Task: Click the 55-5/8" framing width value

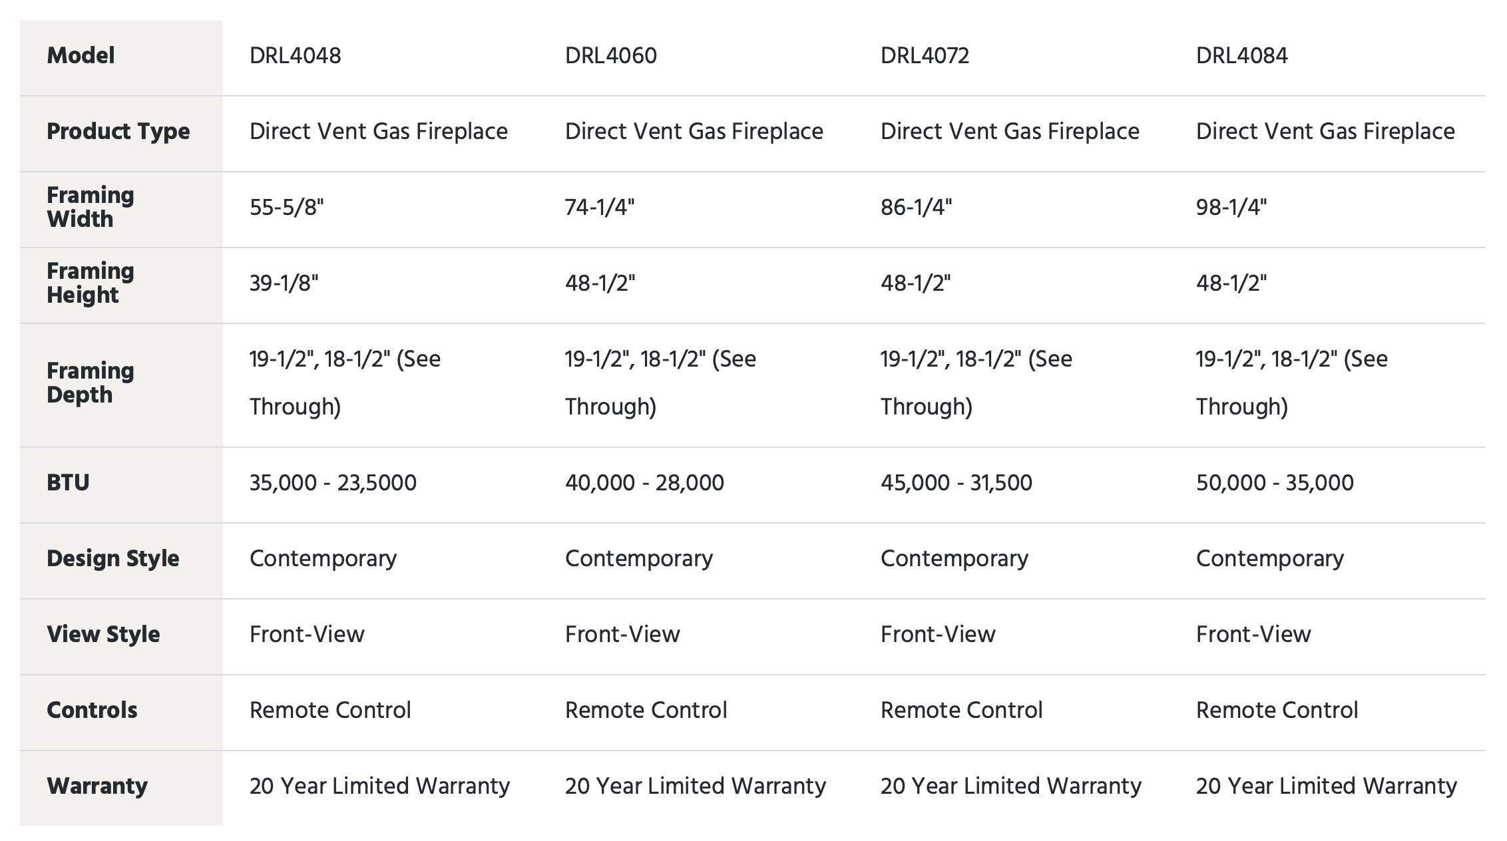Action: [x=286, y=208]
